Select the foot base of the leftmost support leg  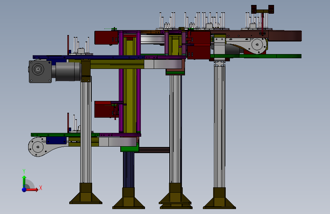pos(86,193)
